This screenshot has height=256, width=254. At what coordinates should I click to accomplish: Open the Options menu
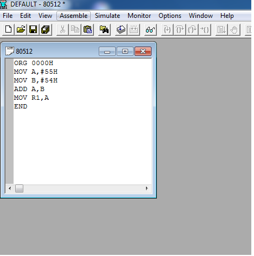point(170,16)
